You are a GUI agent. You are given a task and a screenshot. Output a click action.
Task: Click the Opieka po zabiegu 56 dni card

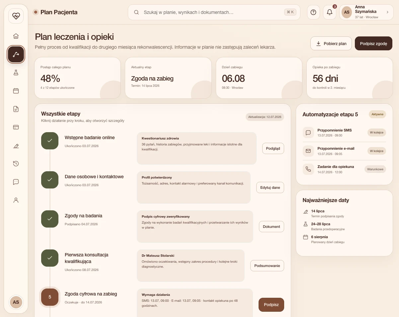350,78
